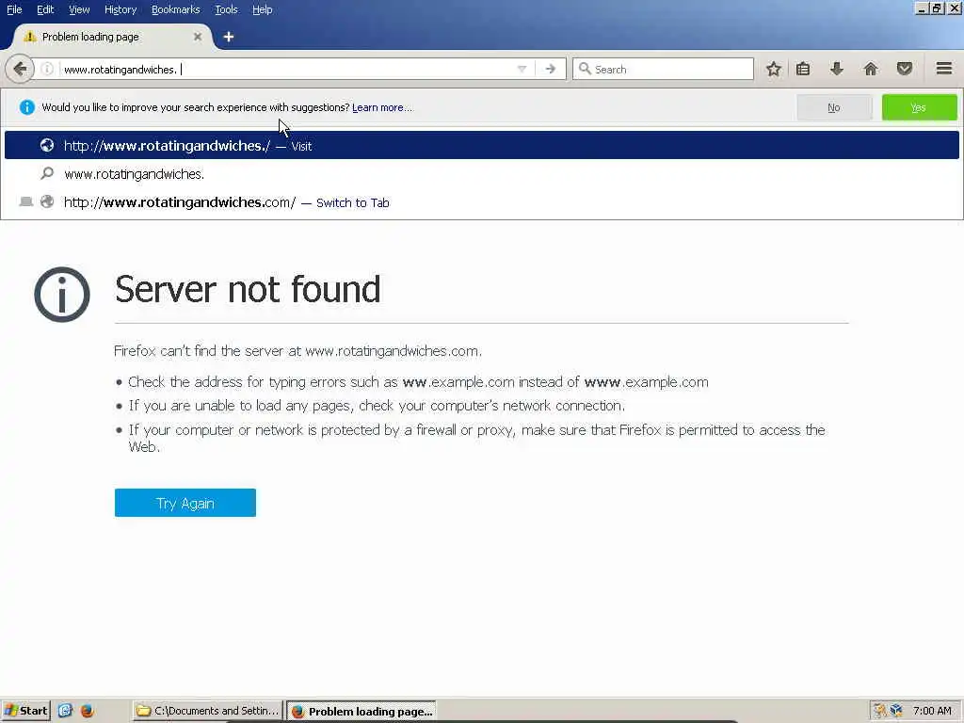Go back using the back arrow button
Image resolution: width=964 pixels, height=723 pixels.
point(20,68)
